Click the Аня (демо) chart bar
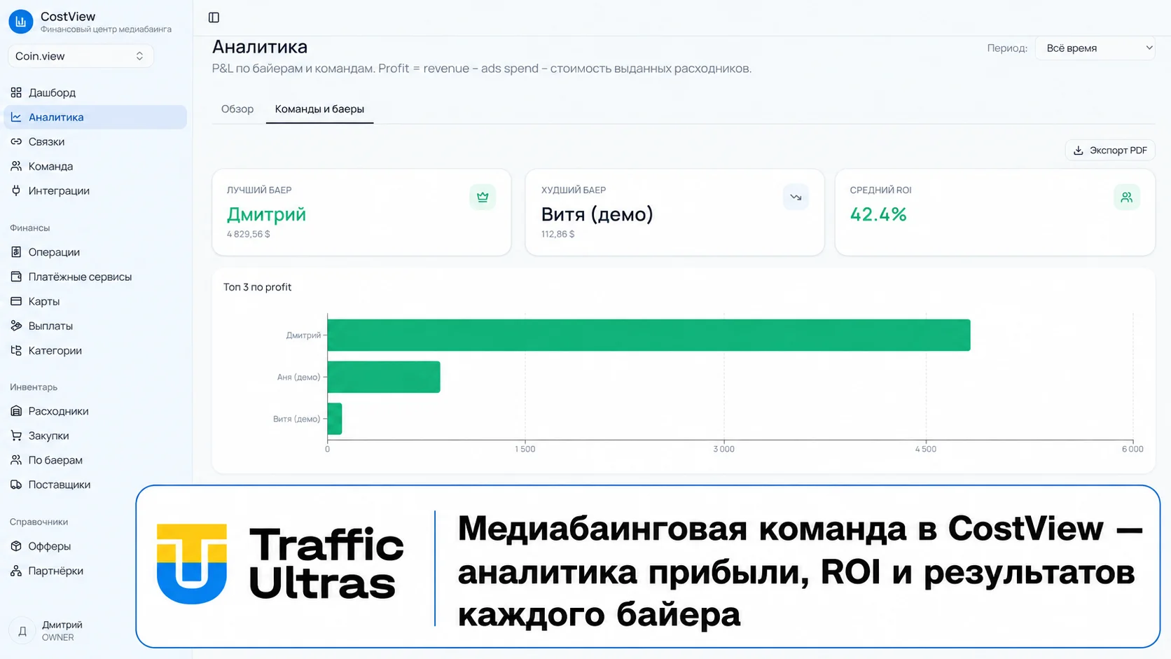Screen dimensions: 1171x659 click(384, 377)
